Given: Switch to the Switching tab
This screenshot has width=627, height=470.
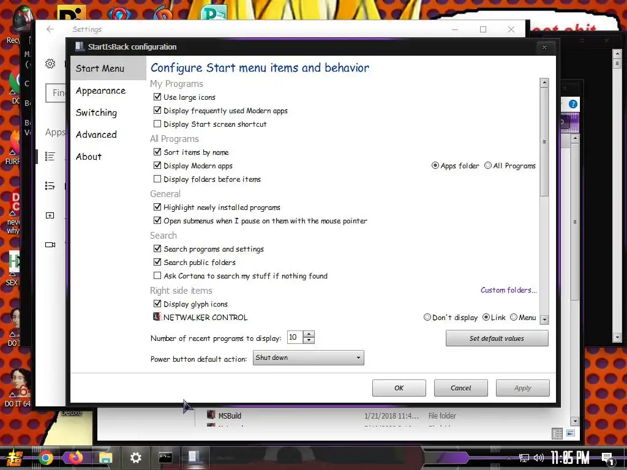Looking at the screenshot, I should coord(108,113).
